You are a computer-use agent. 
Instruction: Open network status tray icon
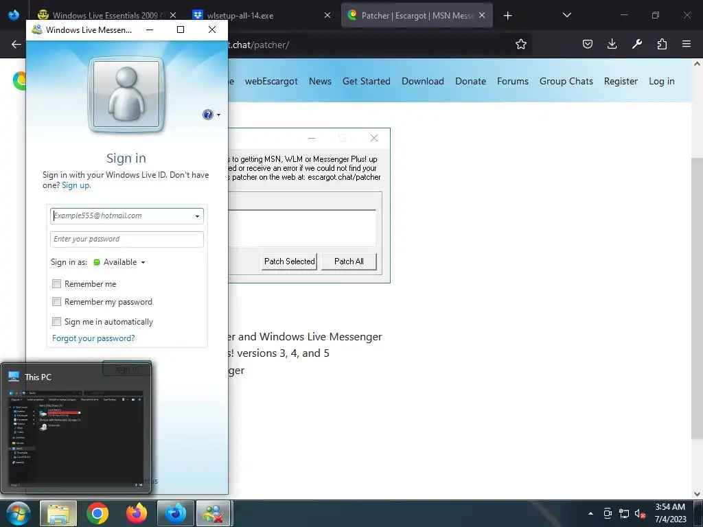click(x=623, y=513)
